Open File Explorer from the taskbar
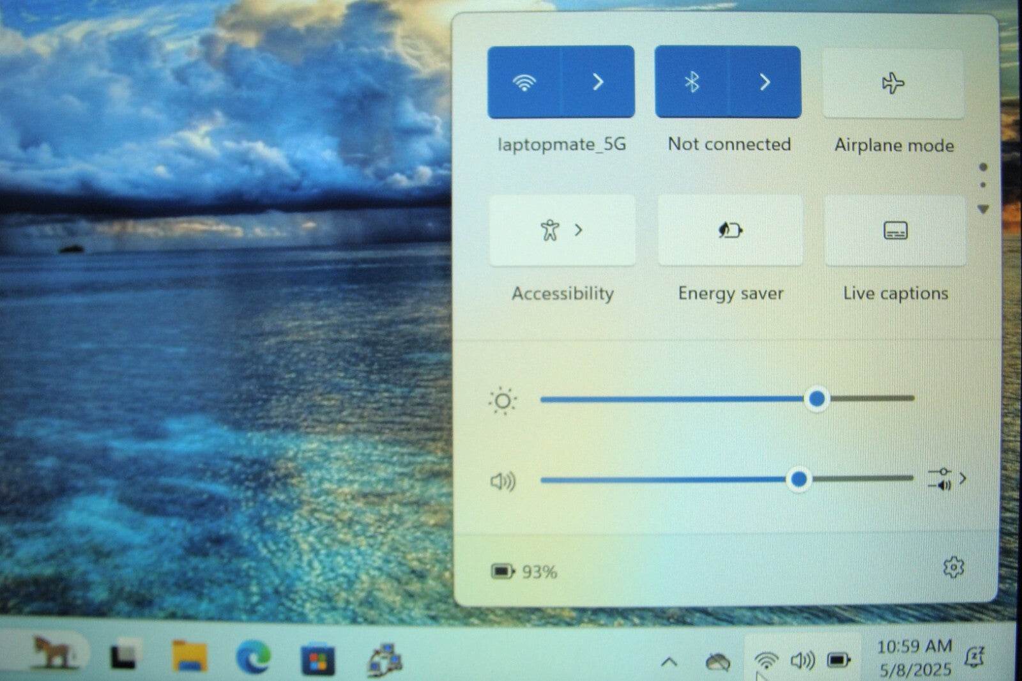Screen dimensions: 1022x681 coord(189,657)
